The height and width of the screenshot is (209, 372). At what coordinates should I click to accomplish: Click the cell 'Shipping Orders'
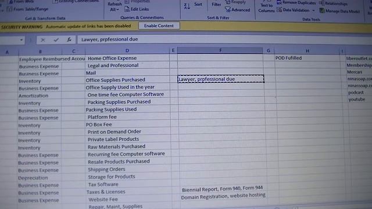pyautogui.click(x=106, y=170)
